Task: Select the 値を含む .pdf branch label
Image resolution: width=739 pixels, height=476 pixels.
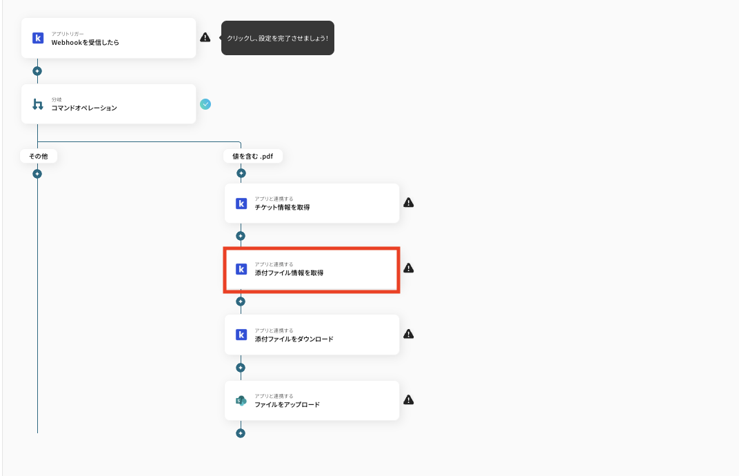Action: [x=253, y=157]
